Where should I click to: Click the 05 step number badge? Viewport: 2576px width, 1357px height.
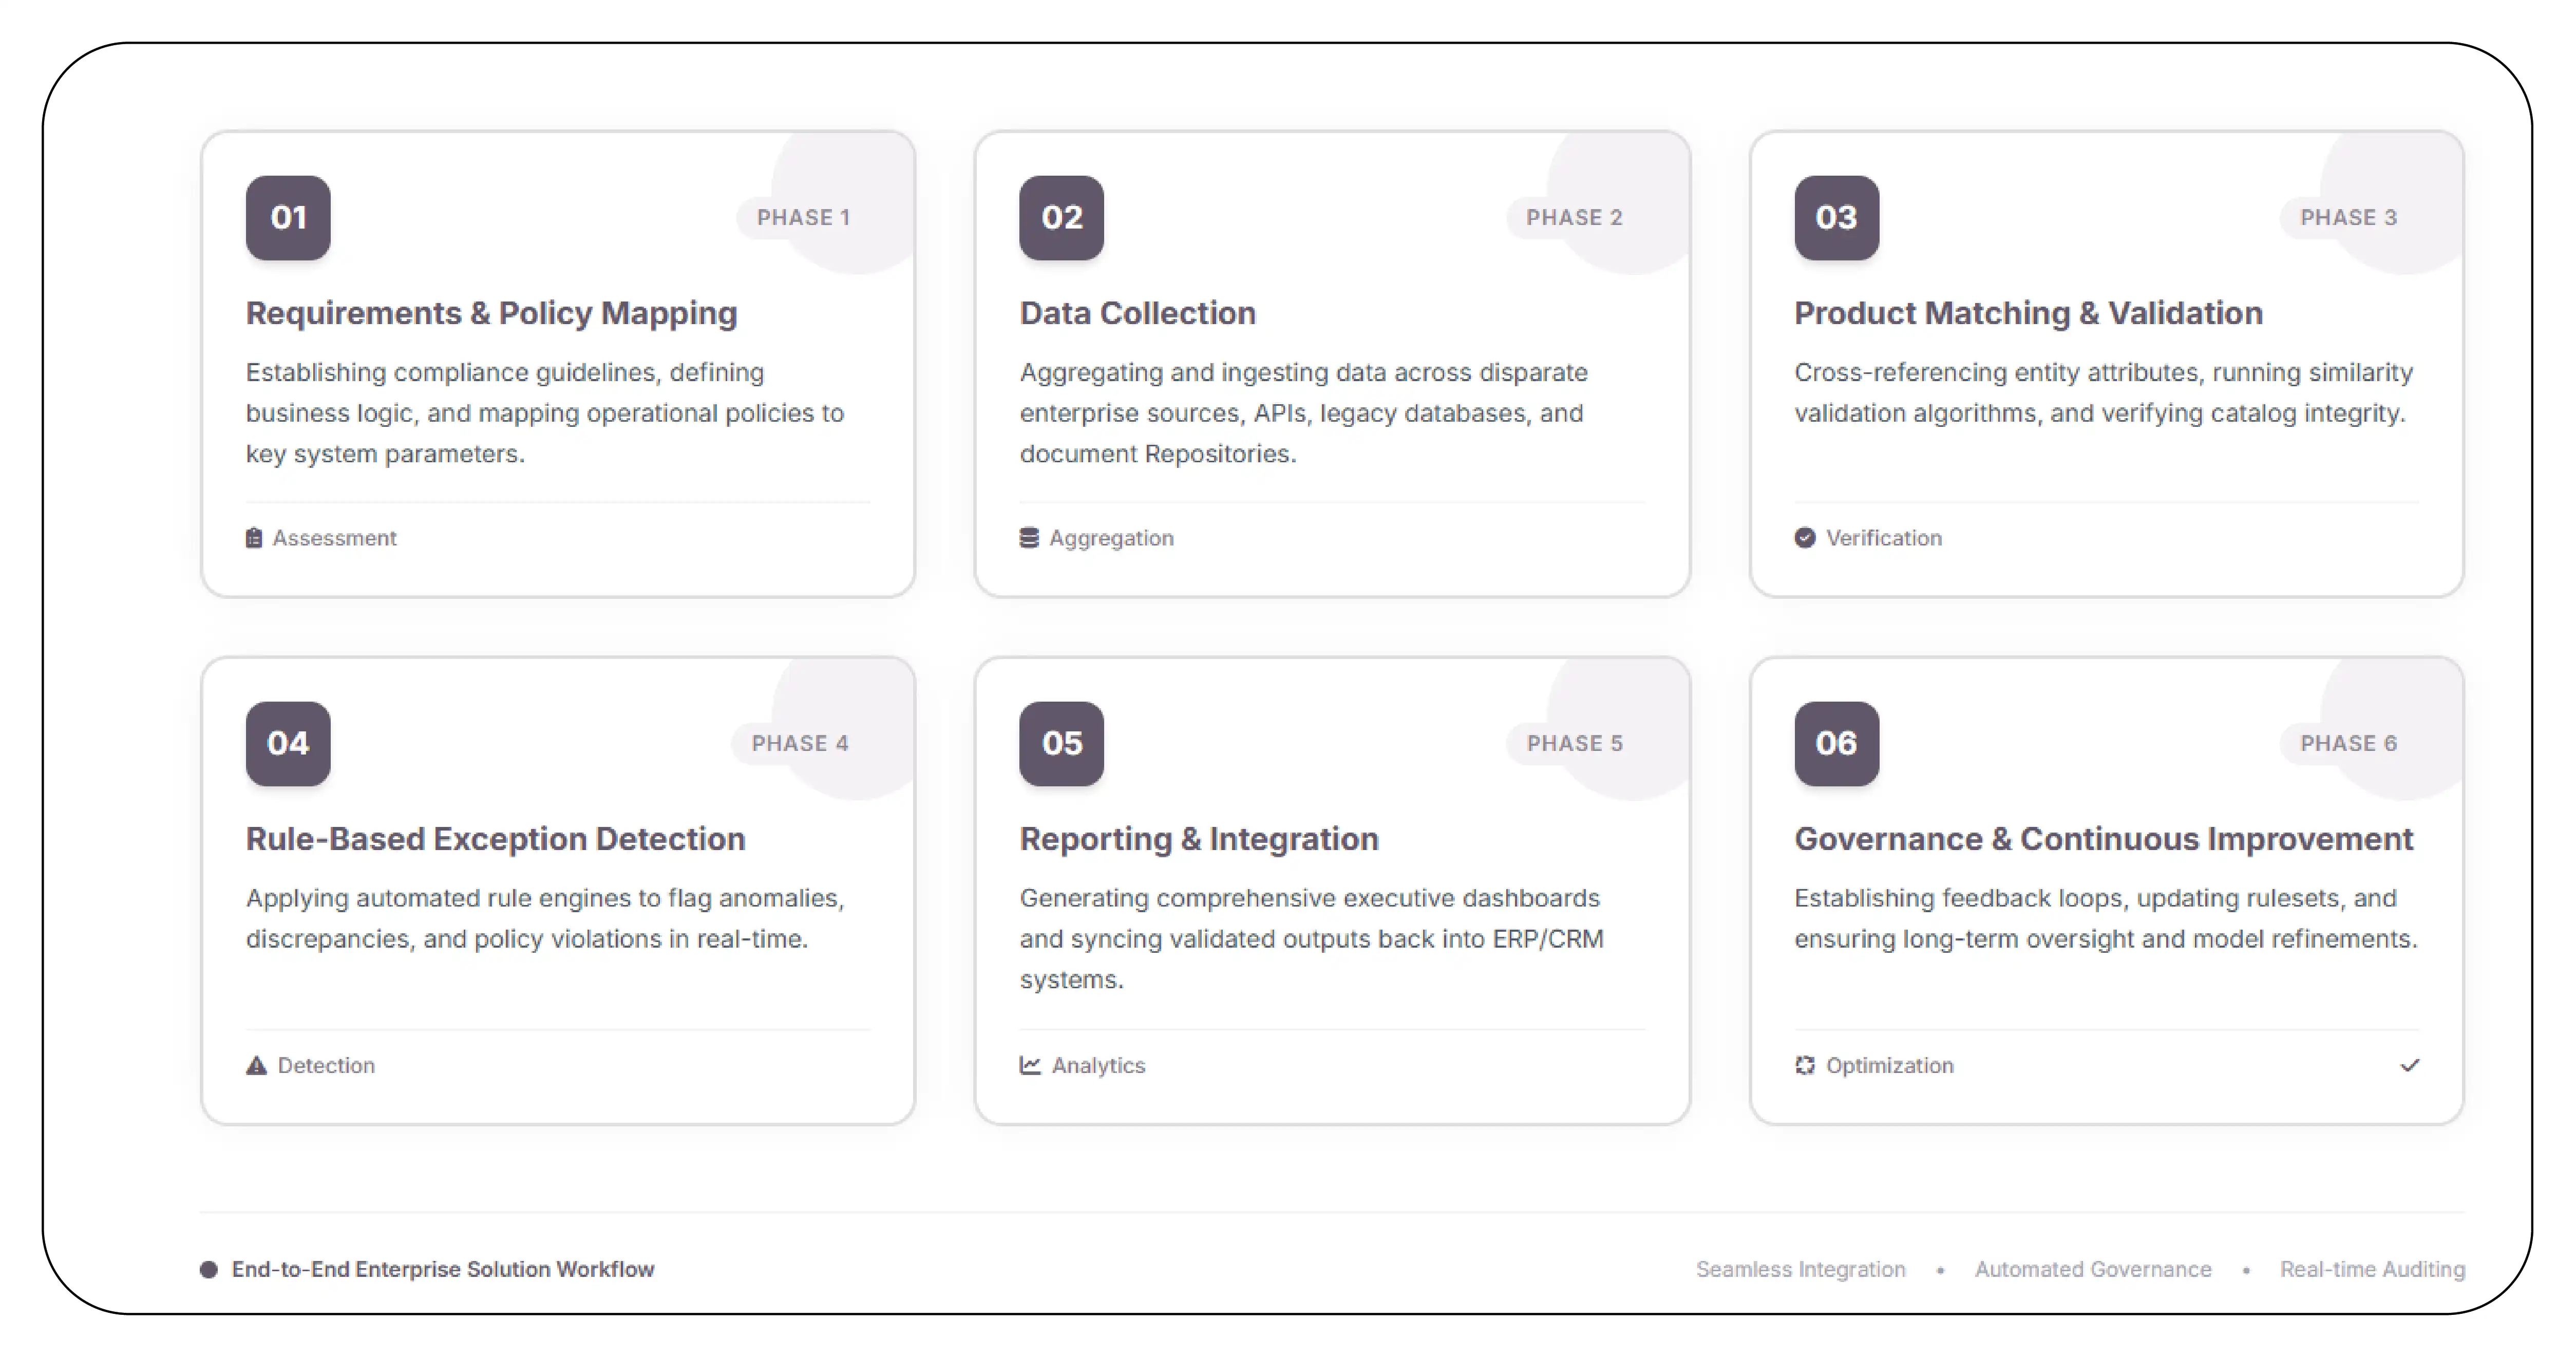pyautogui.click(x=1062, y=744)
